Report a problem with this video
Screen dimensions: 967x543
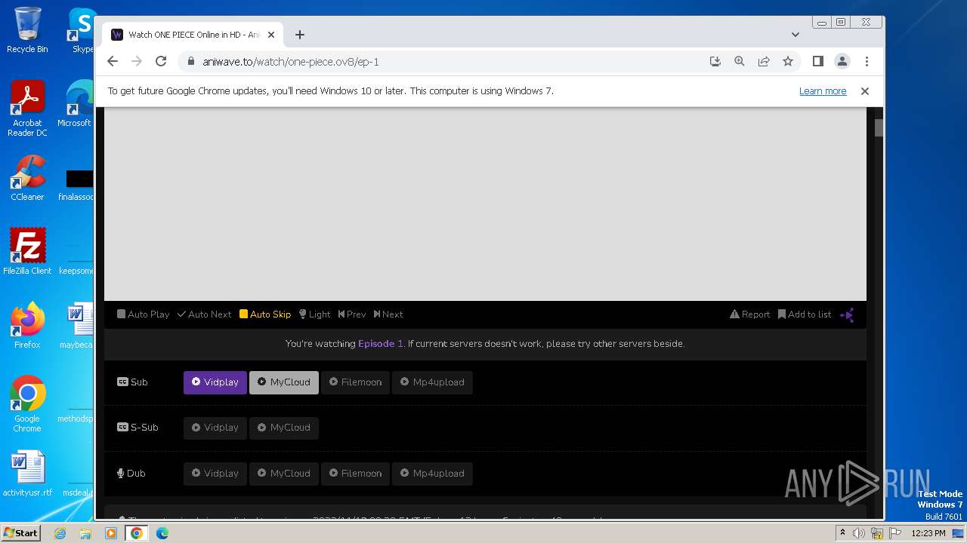(749, 314)
